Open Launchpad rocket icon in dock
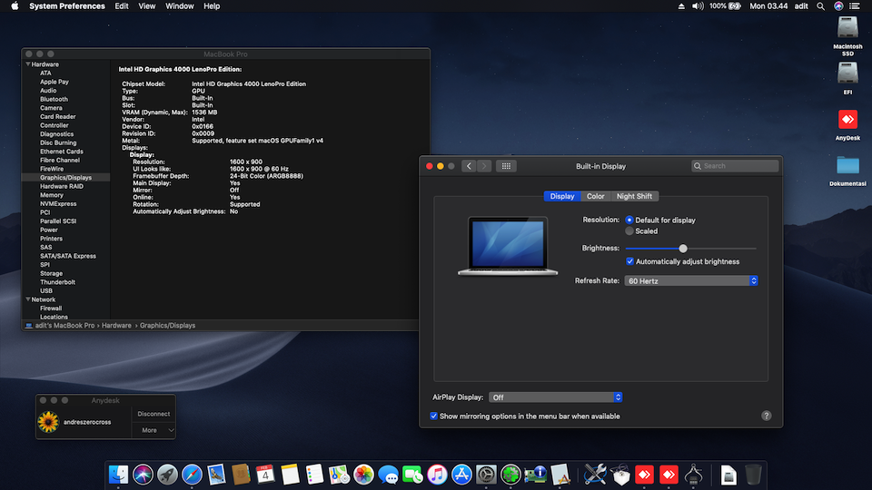 click(x=167, y=475)
